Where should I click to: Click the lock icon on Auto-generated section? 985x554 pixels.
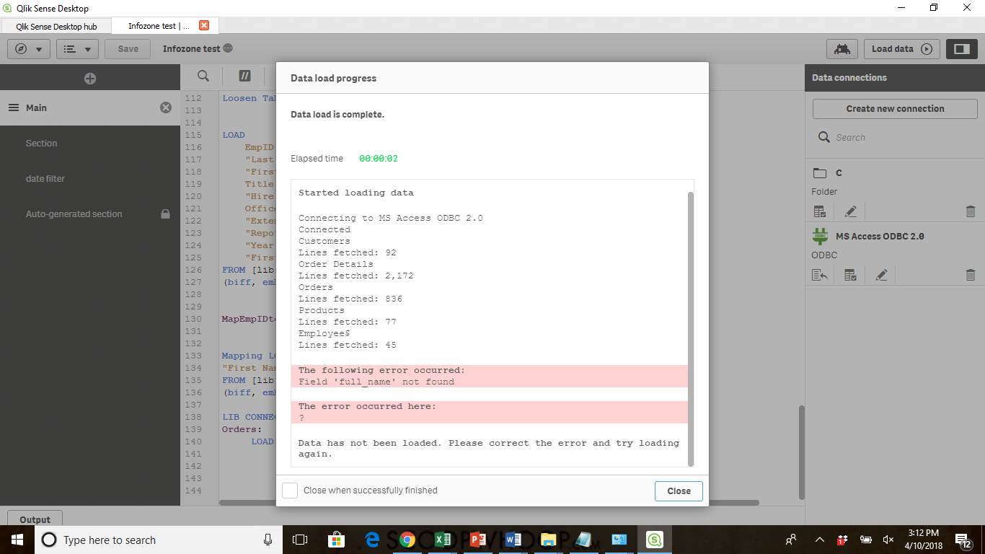pyautogui.click(x=165, y=214)
